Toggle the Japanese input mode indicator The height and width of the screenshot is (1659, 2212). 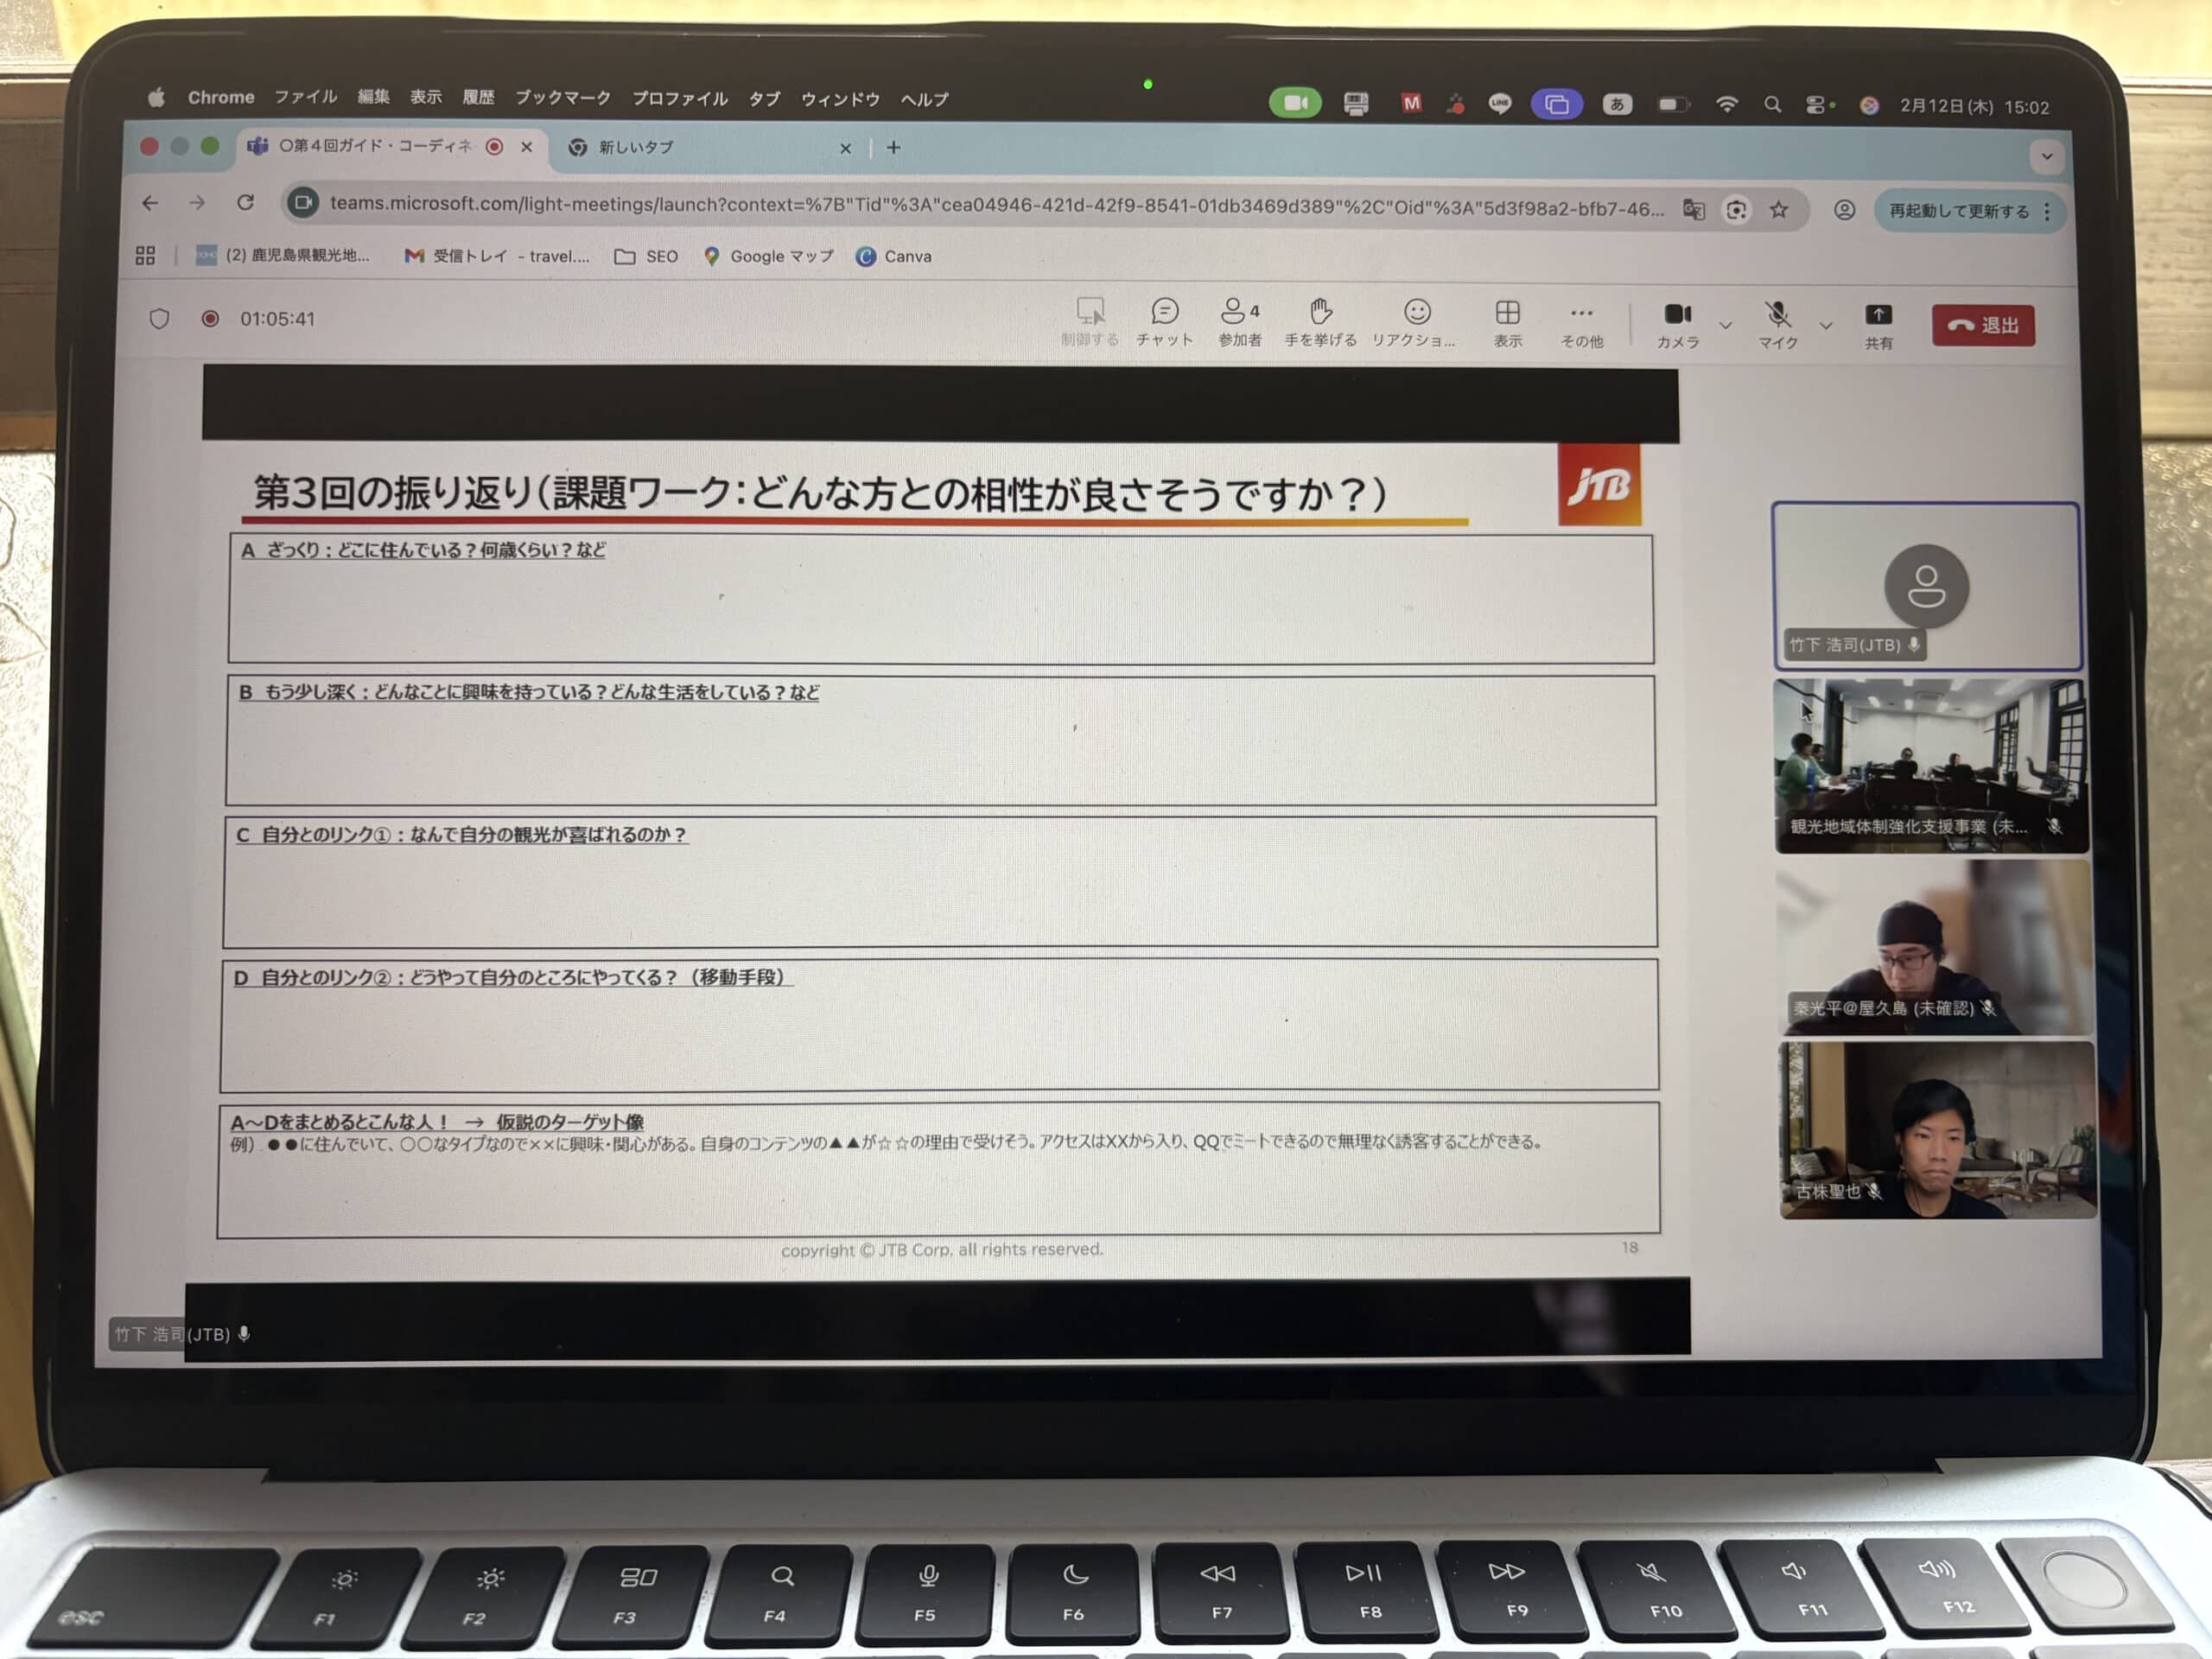click(x=1617, y=104)
